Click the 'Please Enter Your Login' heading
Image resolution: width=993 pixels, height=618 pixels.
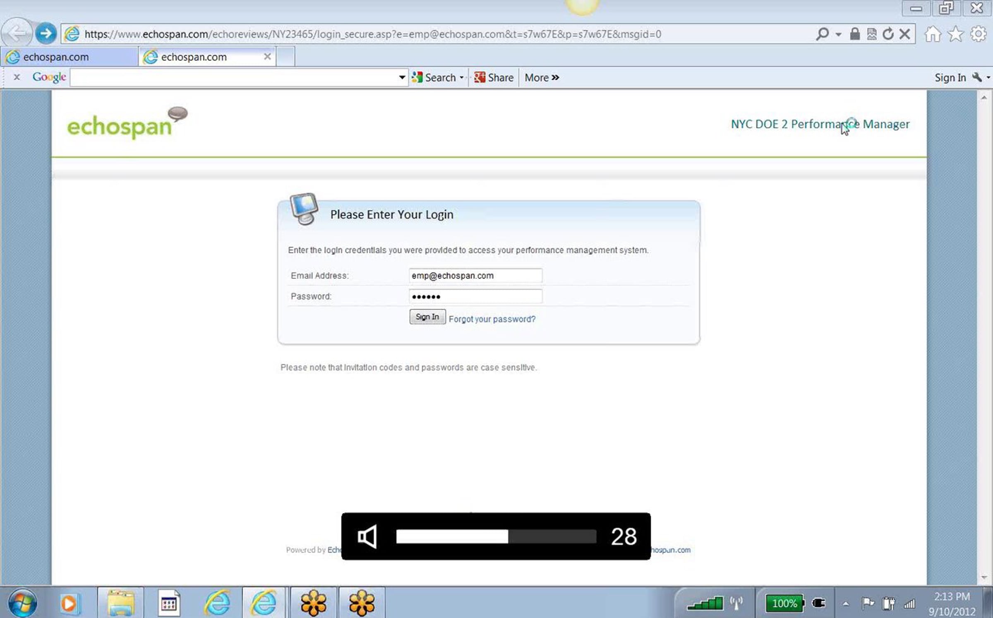click(x=391, y=214)
